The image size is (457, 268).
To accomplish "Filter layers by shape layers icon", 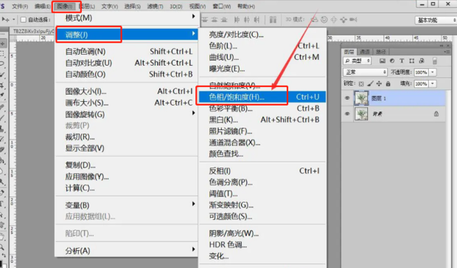I will [x=411, y=61].
